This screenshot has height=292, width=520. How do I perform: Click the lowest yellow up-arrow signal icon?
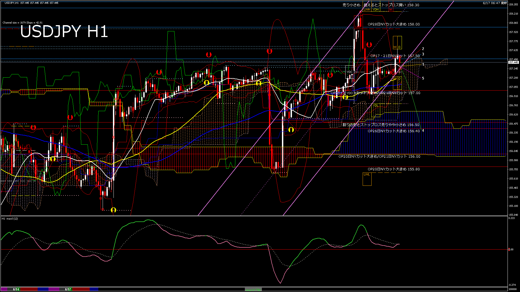point(113,210)
